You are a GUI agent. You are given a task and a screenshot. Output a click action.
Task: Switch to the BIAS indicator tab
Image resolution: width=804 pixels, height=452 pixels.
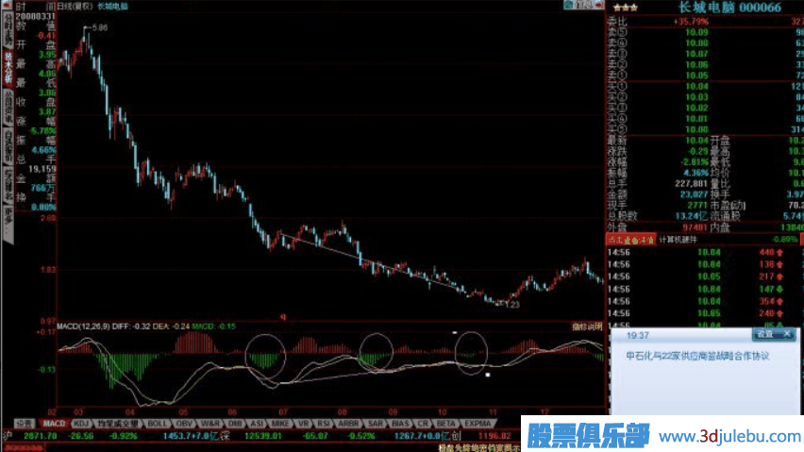tap(400, 424)
